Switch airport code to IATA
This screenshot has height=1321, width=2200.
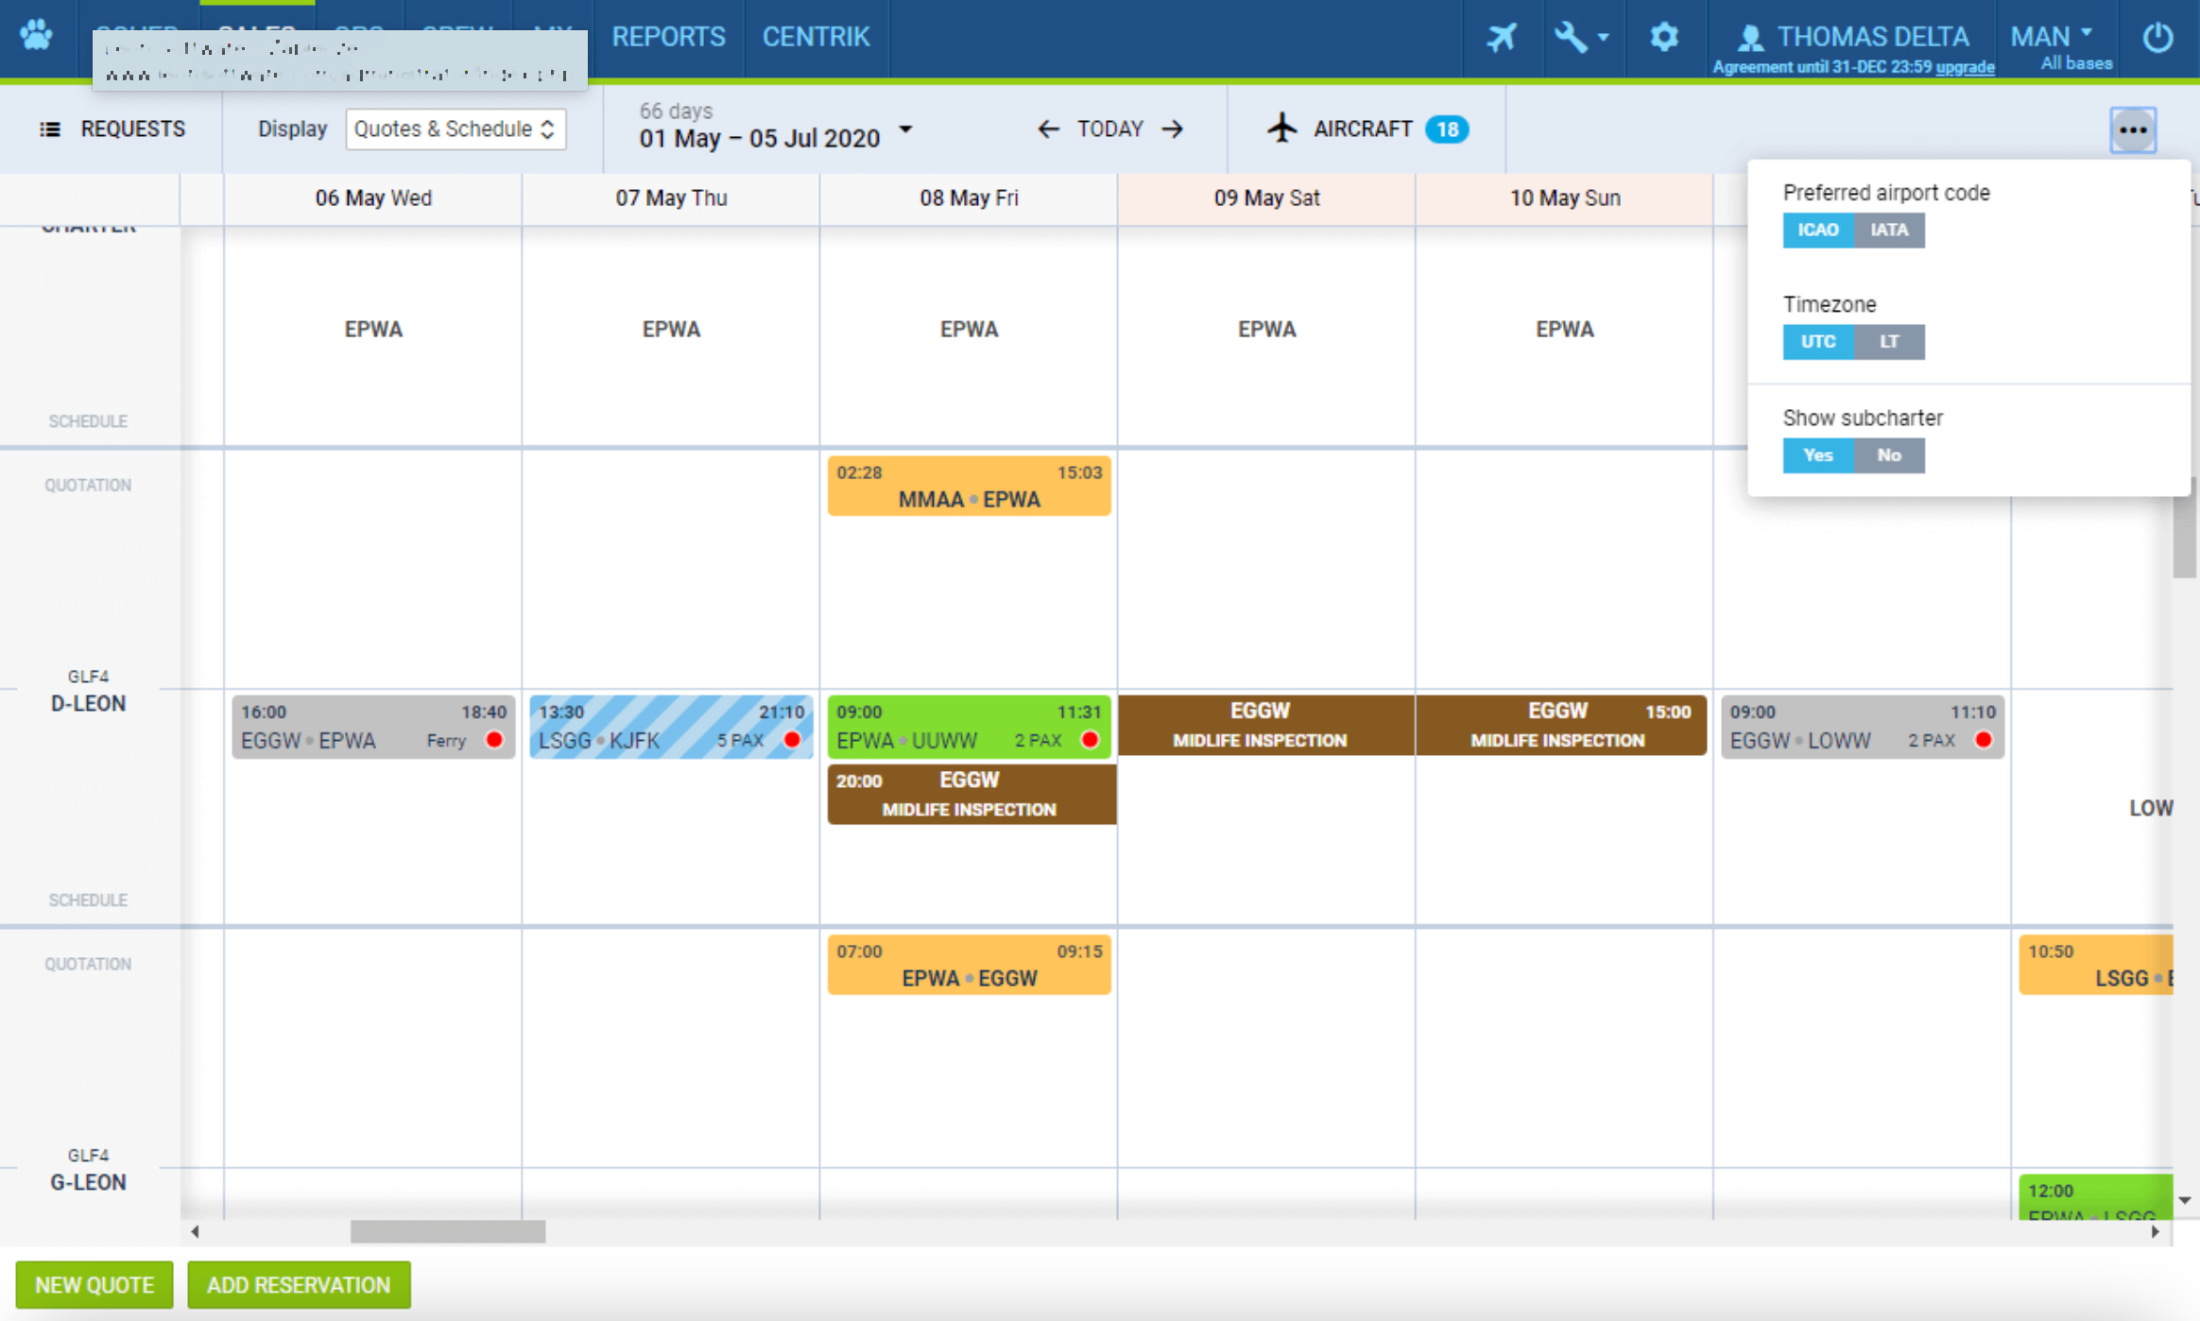click(x=1888, y=230)
